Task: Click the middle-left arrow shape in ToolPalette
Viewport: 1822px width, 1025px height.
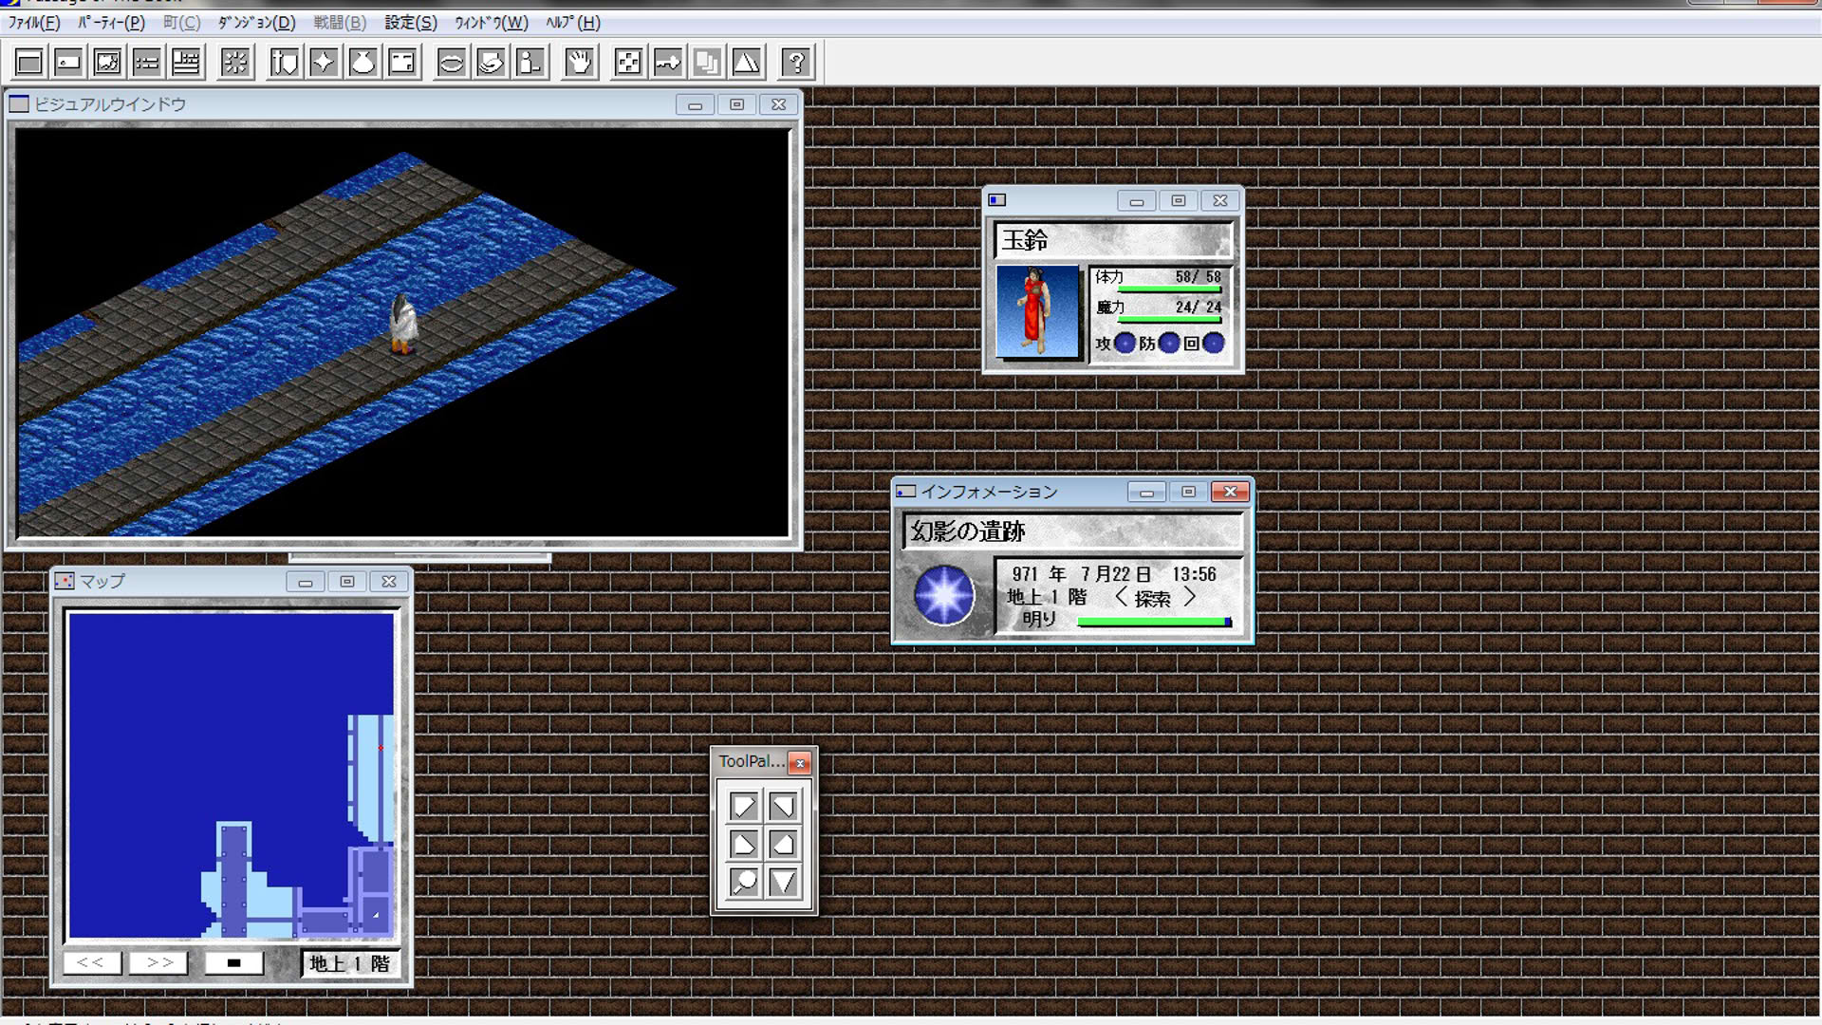Action: [744, 844]
